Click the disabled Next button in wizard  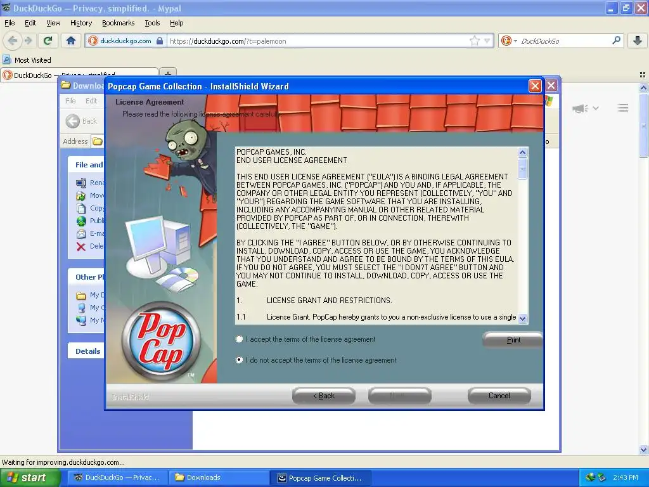point(399,396)
